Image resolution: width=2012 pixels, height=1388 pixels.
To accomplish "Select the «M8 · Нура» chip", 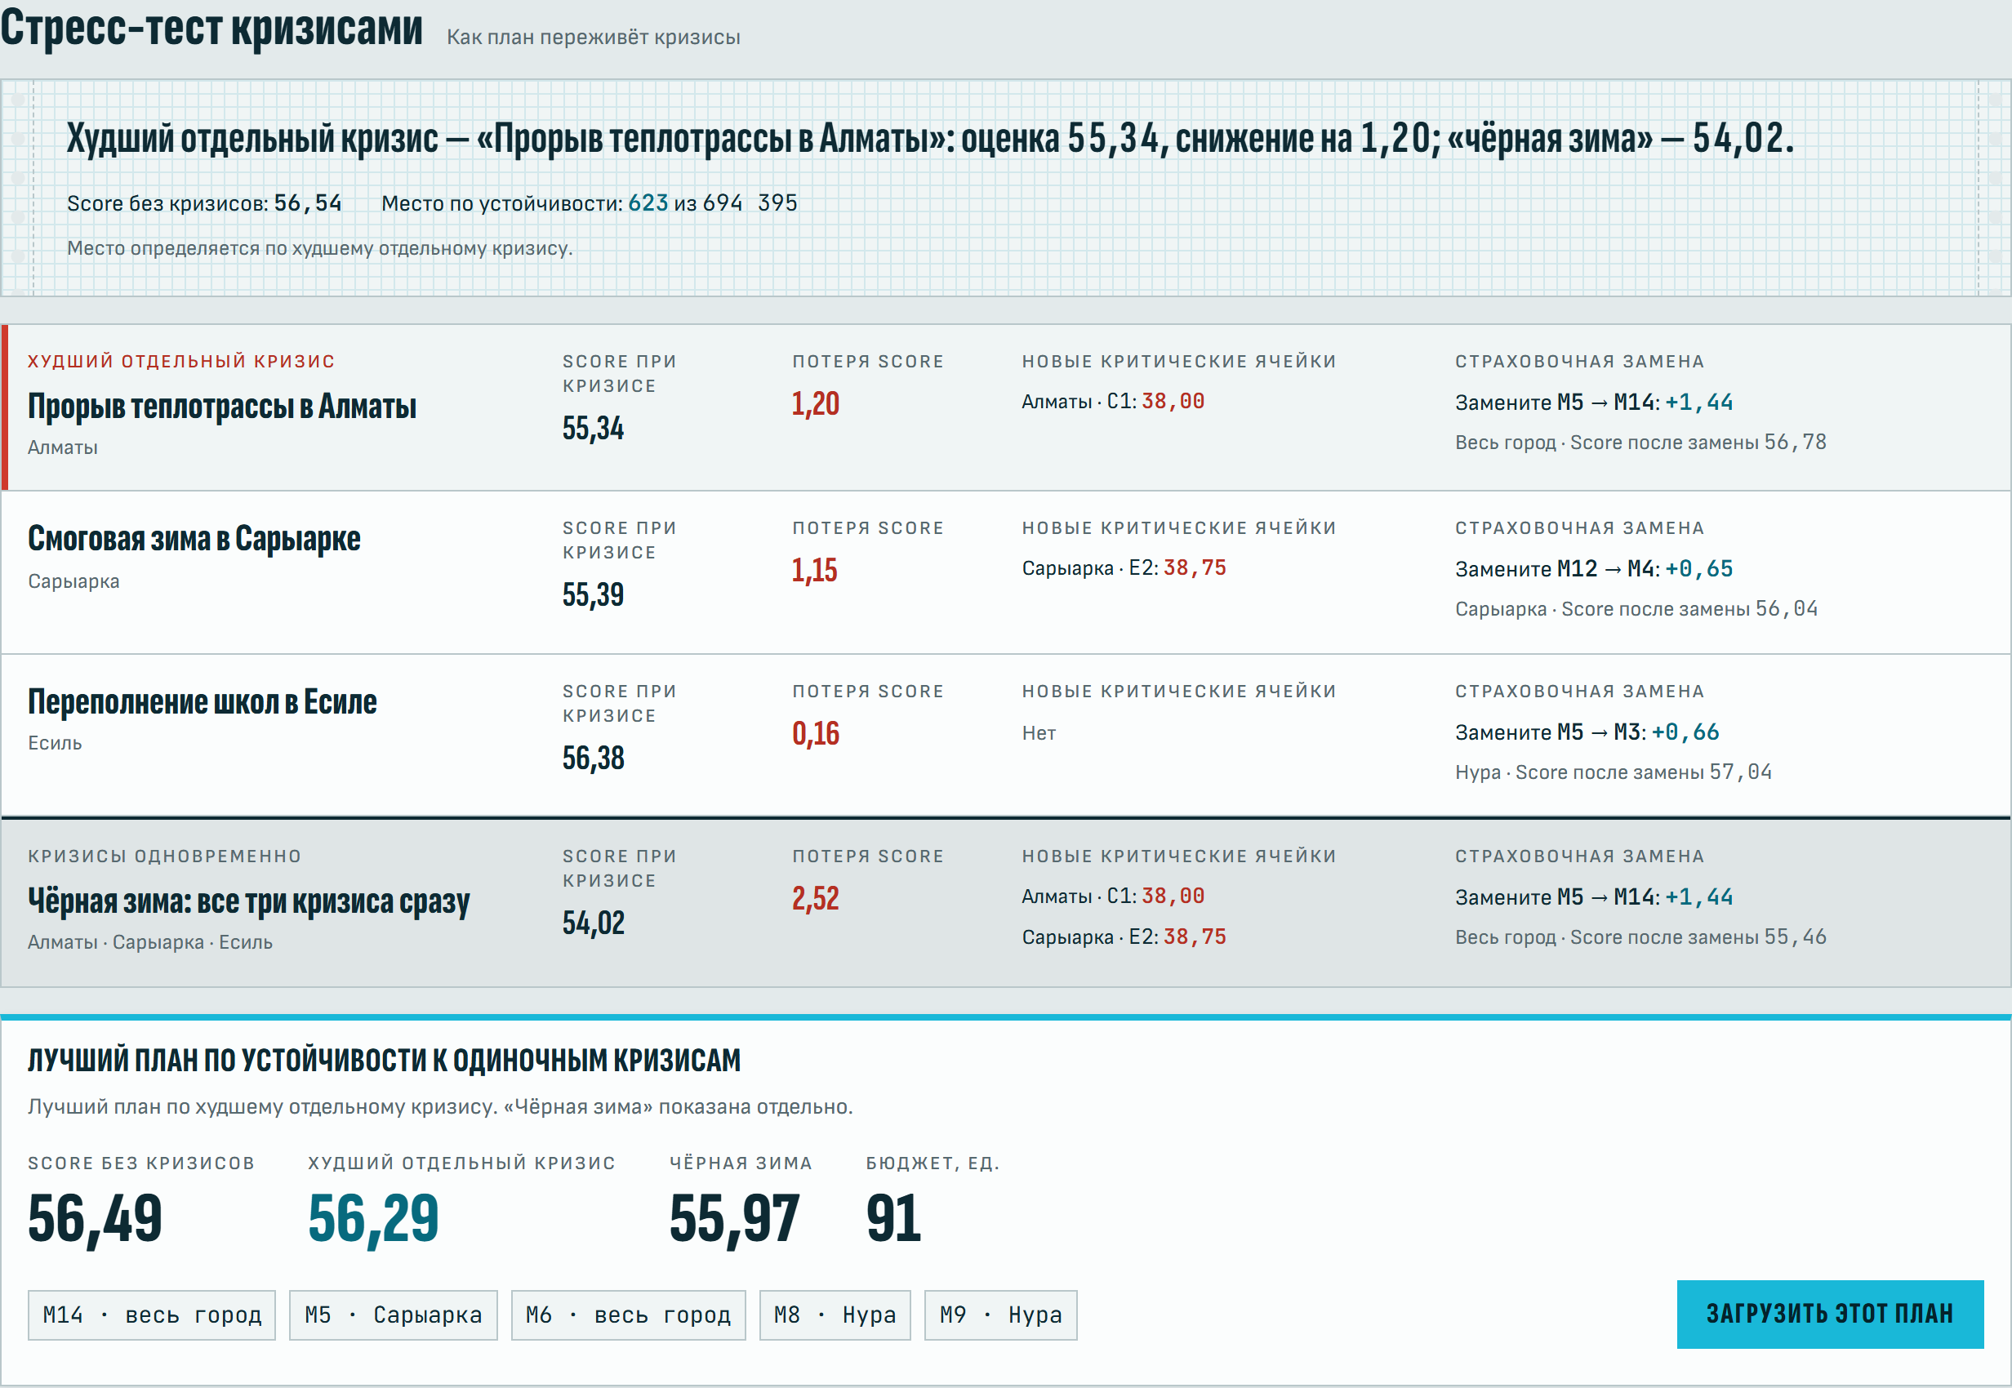I will [x=835, y=1314].
